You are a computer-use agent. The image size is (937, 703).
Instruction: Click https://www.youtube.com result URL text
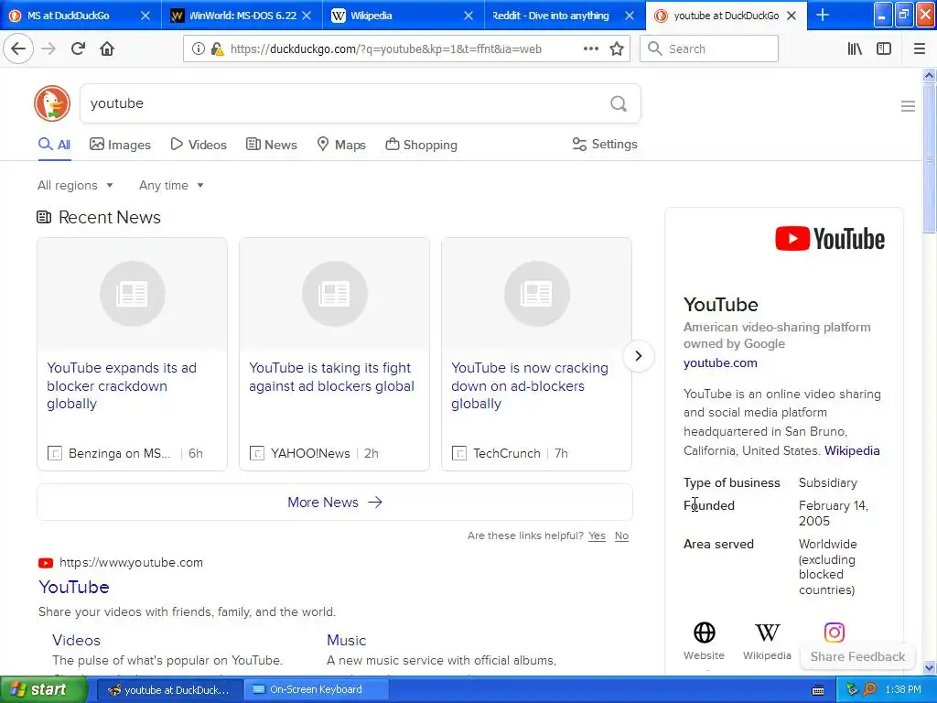tap(131, 563)
